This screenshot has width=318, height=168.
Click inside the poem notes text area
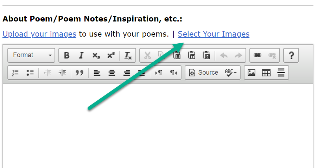click(x=158, y=126)
